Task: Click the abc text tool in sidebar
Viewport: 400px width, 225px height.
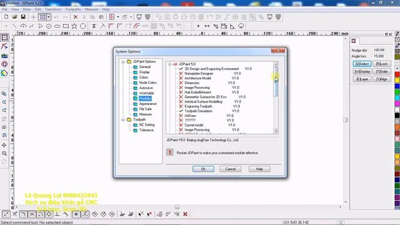Action: pyautogui.click(x=4, y=56)
